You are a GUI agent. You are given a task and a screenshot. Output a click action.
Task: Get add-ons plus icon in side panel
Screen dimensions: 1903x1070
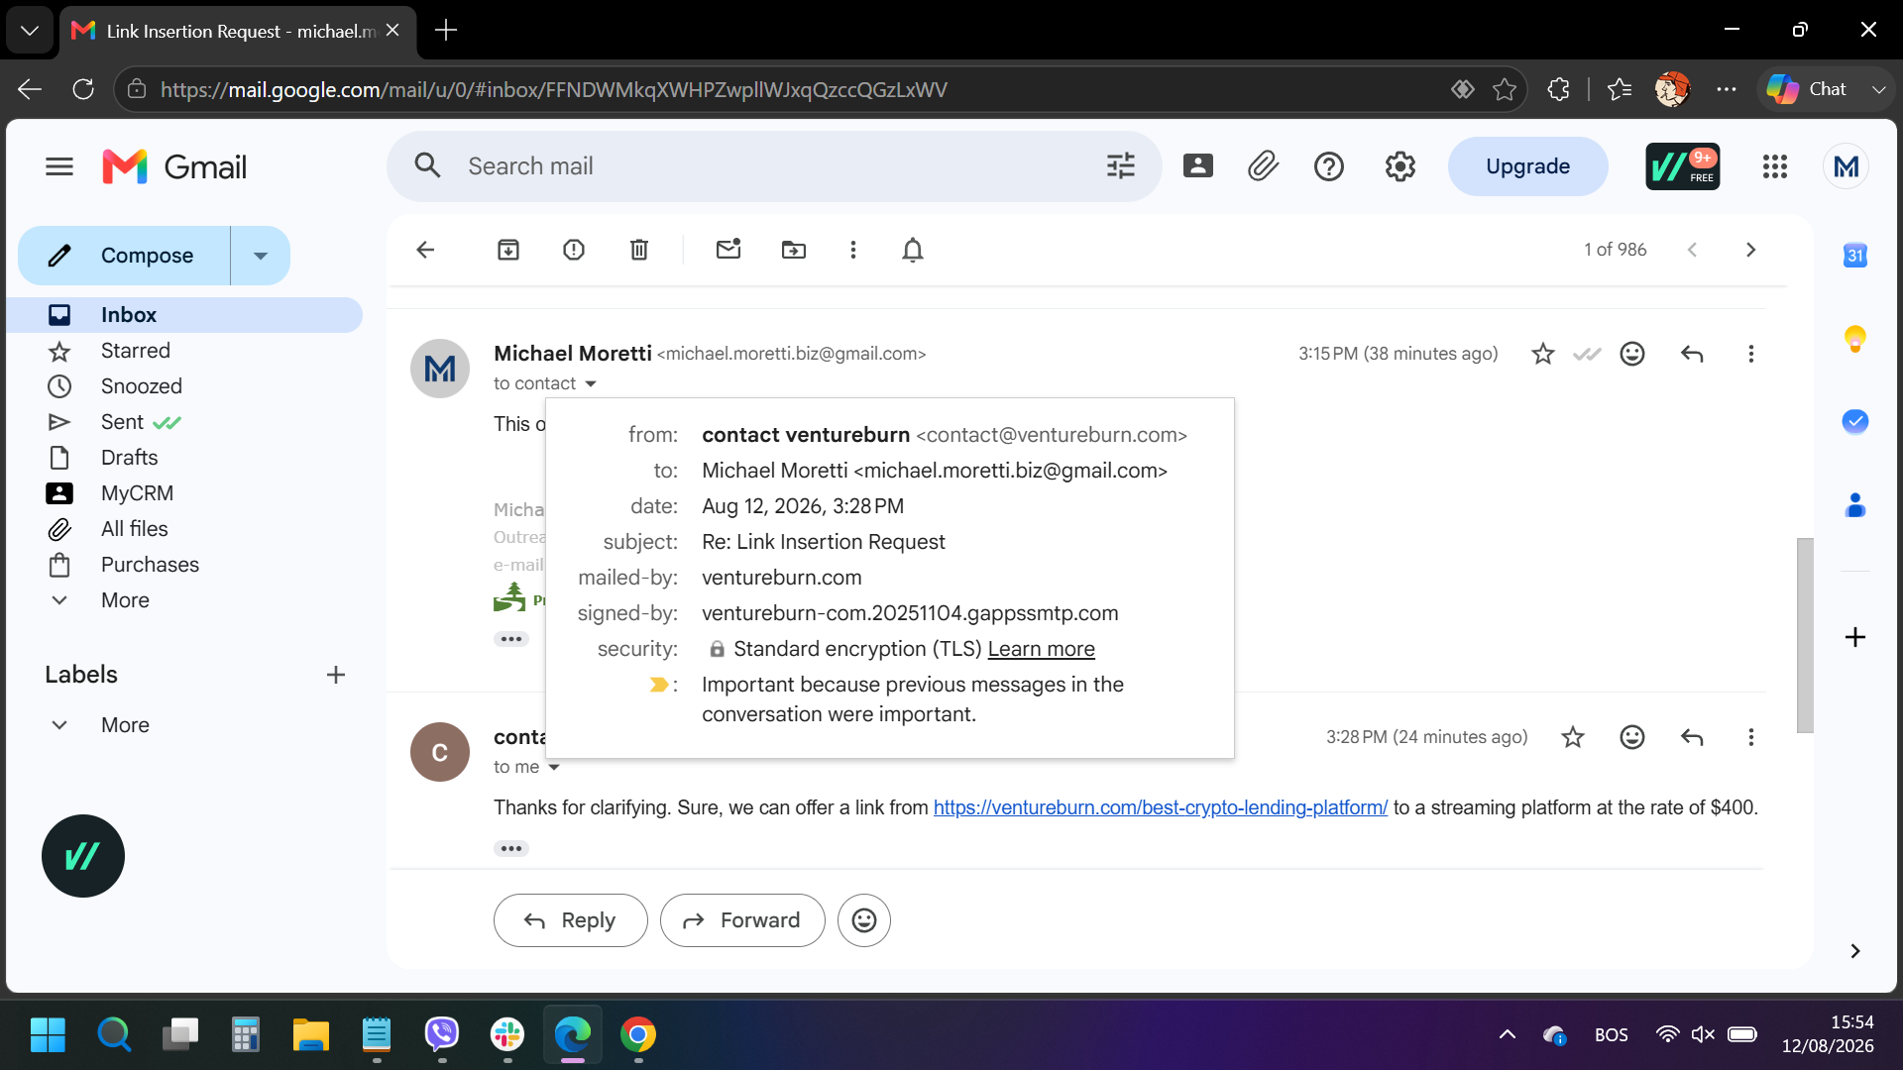(1855, 637)
